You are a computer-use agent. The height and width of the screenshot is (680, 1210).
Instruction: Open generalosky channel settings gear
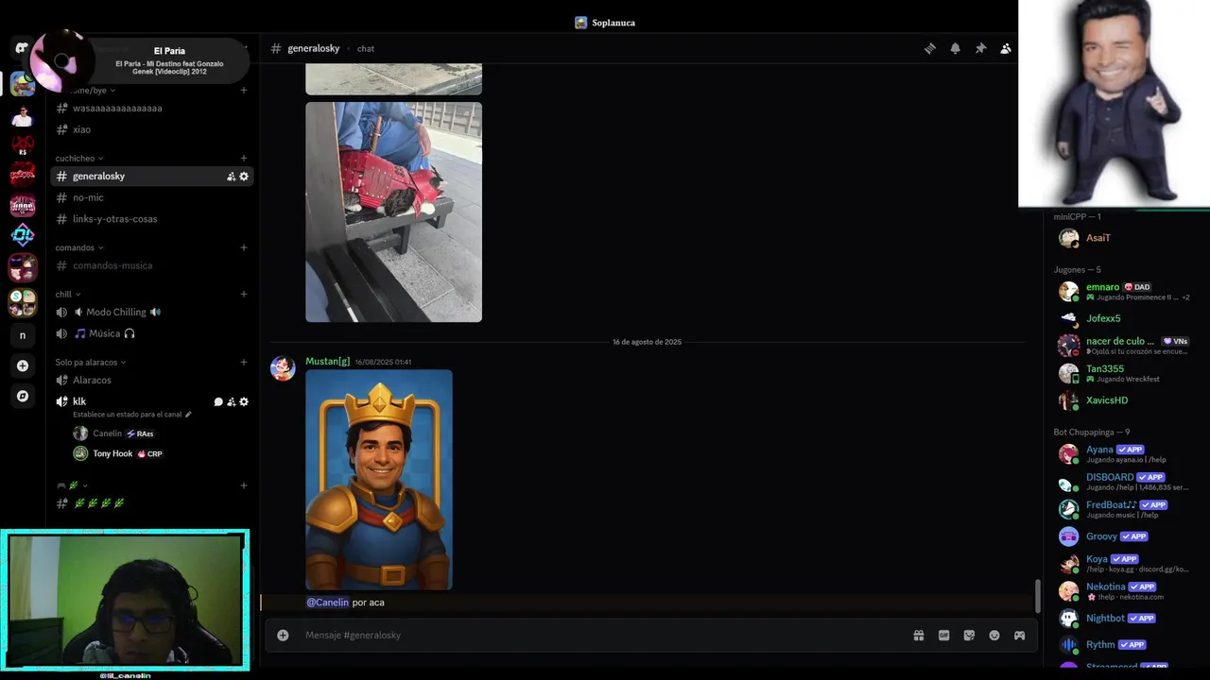click(244, 177)
